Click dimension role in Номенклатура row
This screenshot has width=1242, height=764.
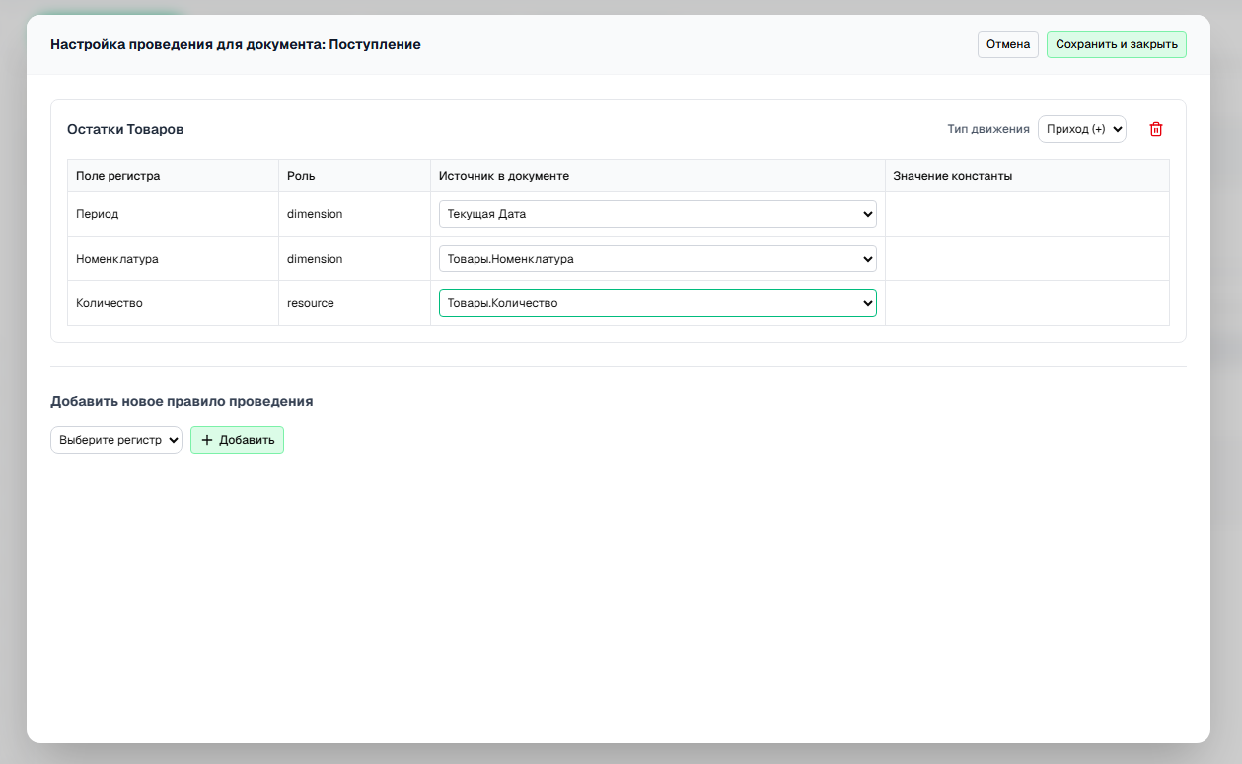pos(354,259)
